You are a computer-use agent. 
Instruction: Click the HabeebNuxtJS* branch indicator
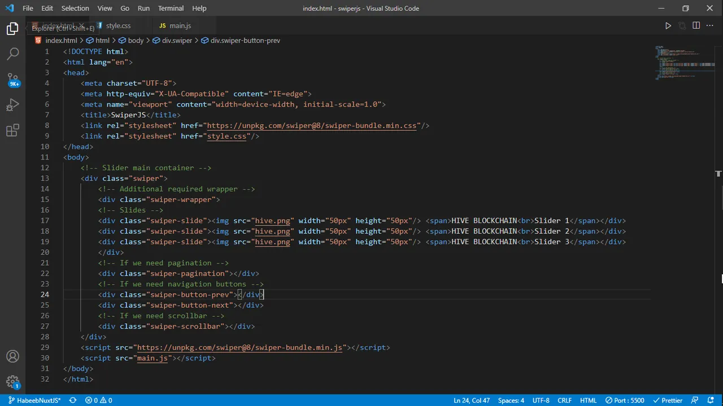pyautogui.click(x=34, y=400)
